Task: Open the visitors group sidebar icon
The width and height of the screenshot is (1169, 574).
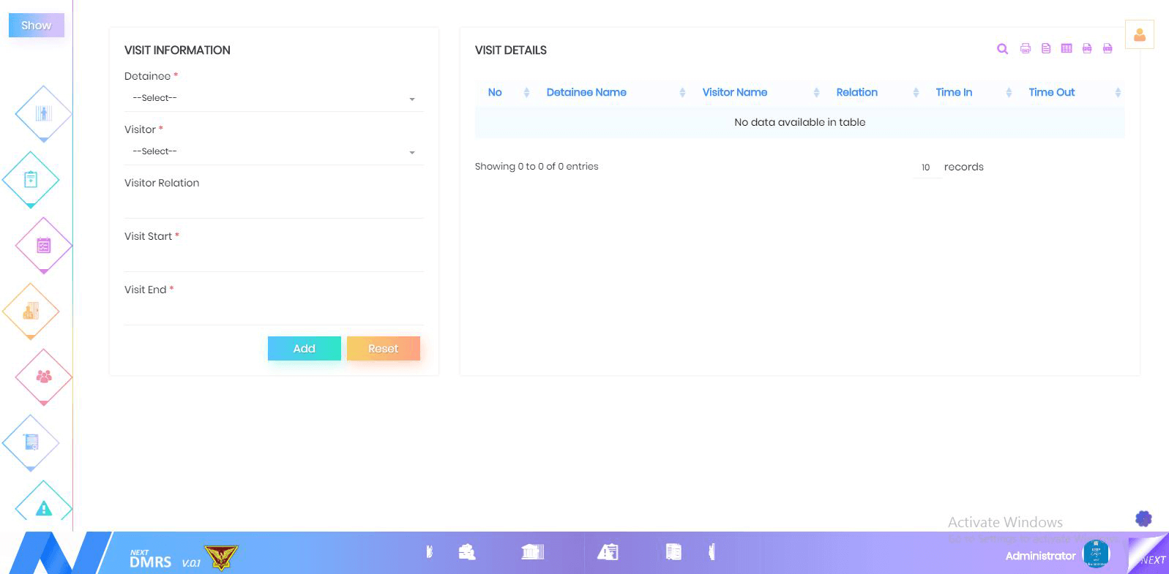Action: pyautogui.click(x=43, y=377)
